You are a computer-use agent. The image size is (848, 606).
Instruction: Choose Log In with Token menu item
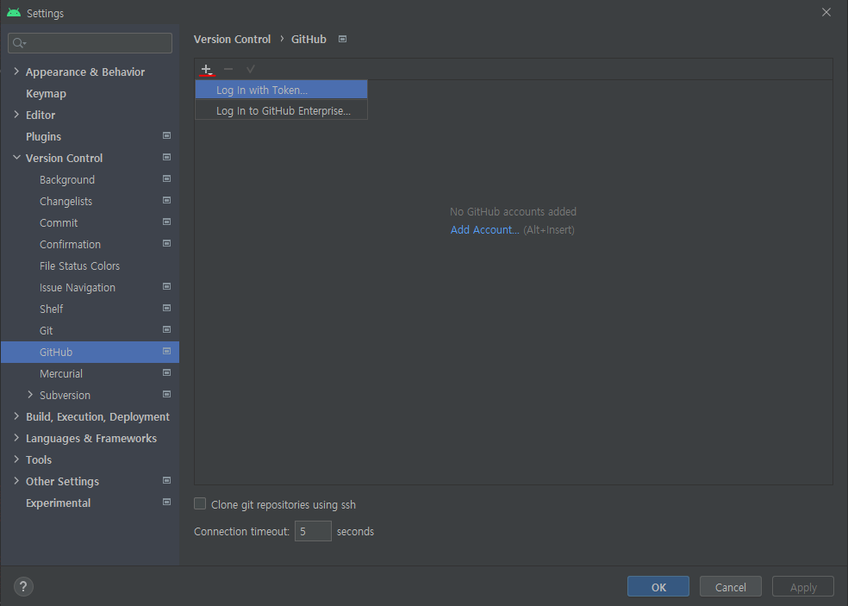point(281,90)
